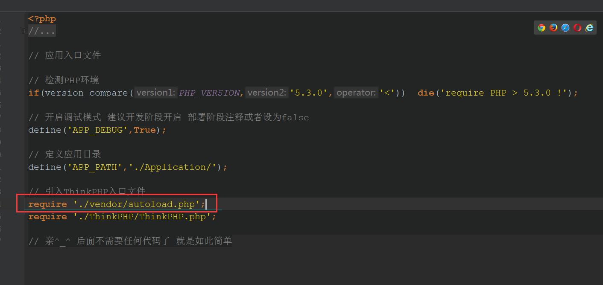Click the '5.3.0' string argument
Image resolution: width=603 pixels, height=285 pixels.
pyautogui.click(x=309, y=93)
